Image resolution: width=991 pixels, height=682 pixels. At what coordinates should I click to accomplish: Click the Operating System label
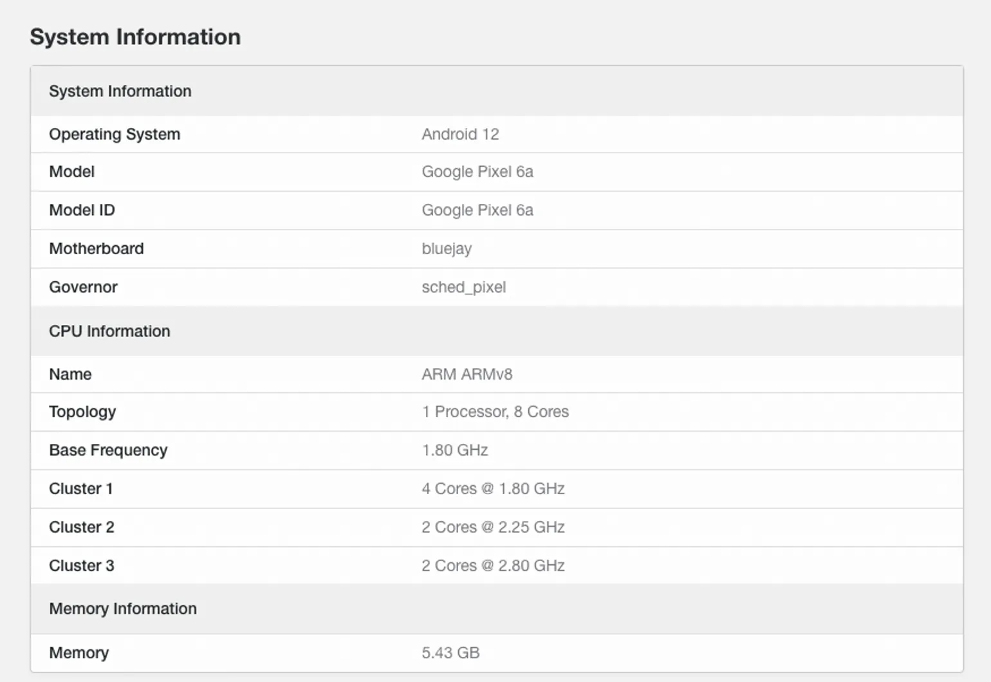coord(115,134)
